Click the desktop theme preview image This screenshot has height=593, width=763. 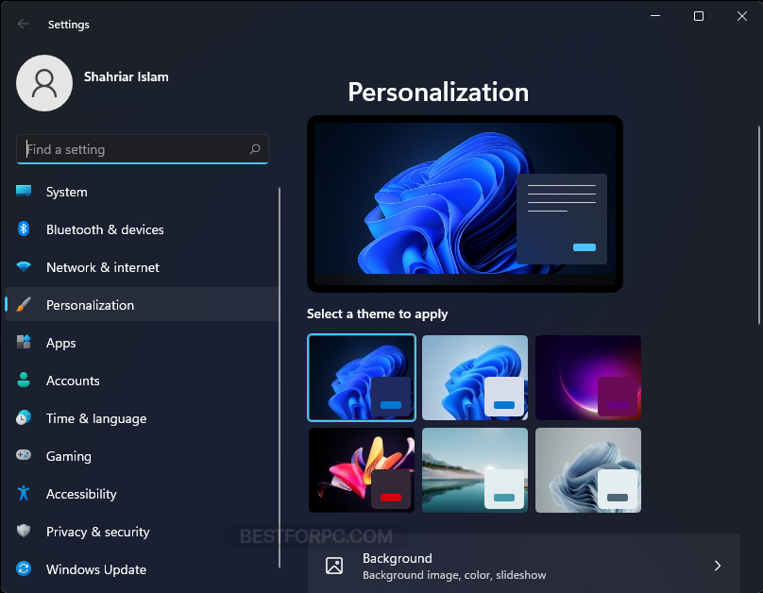pyautogui.click(x=465, y=204)
